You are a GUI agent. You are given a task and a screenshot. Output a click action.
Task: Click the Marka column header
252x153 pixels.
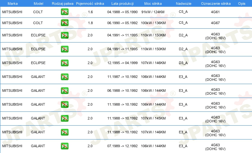coord(13,4)
